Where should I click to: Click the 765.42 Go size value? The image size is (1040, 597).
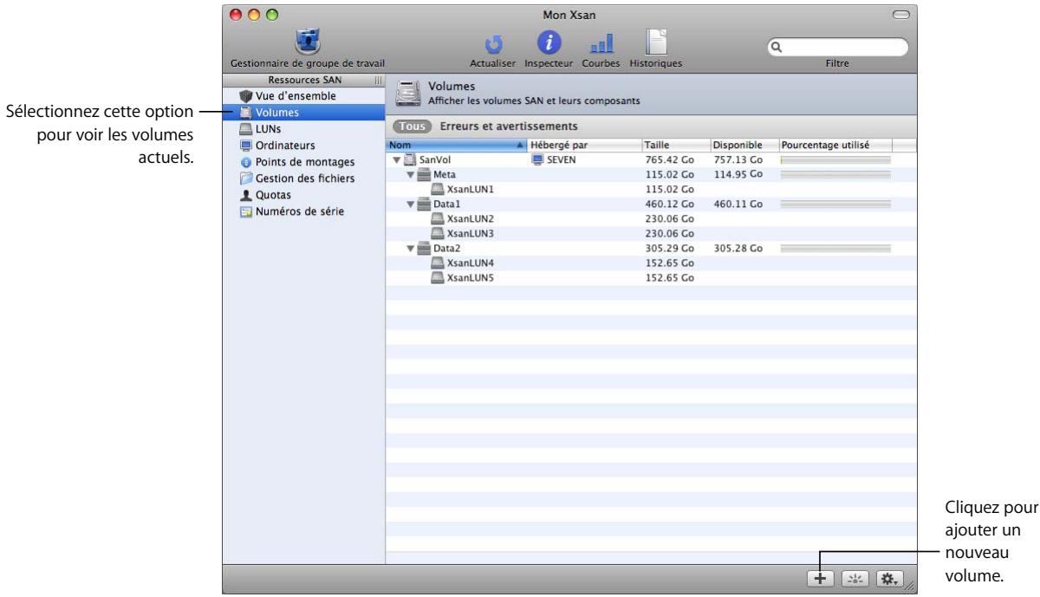pos(667,160)
